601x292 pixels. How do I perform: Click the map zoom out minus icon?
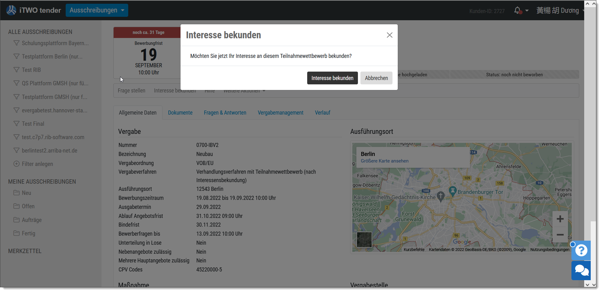[560, 235]
